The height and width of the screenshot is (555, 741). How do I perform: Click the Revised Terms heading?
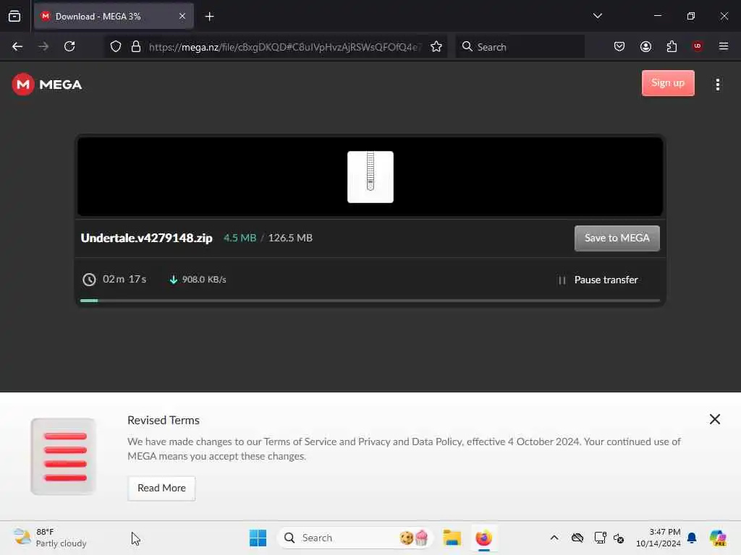[164, 420]
